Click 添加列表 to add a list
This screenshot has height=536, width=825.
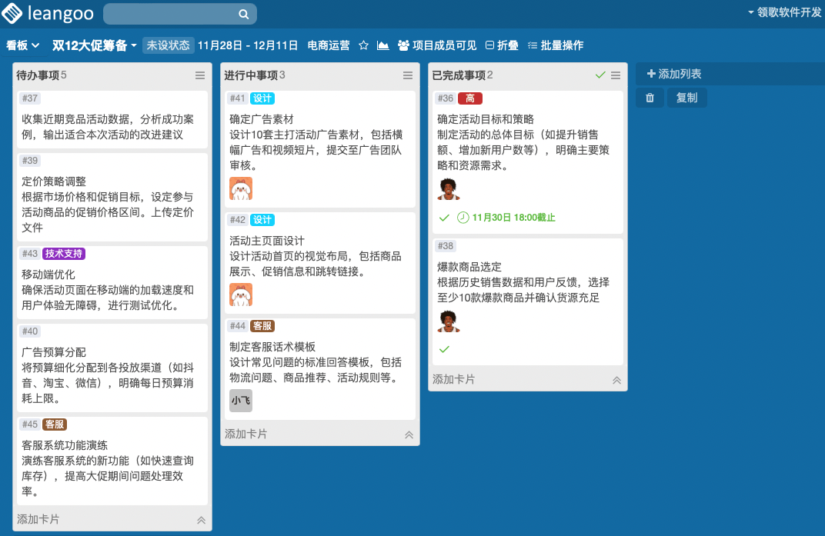point(674,74)
